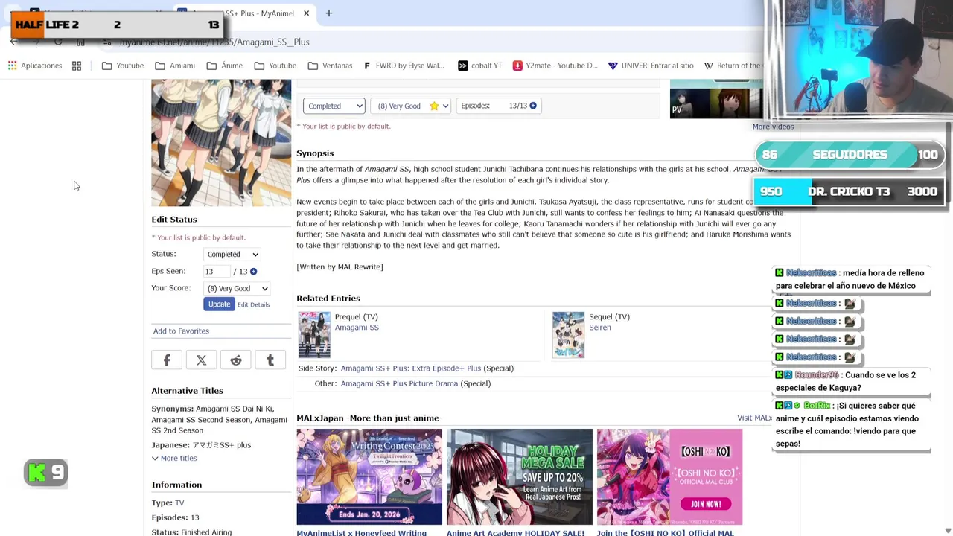Open the FWRD by Elyse Wal... bookmark
This screenshot has height=536, width=953.
pyautogui.click(x=404, y=66)
